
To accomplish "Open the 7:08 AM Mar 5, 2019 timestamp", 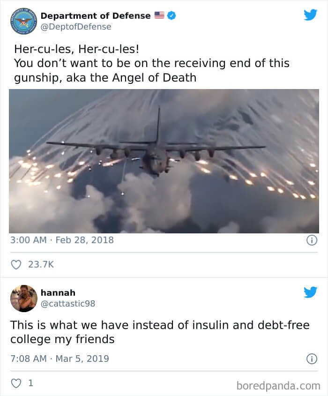I will click(60, 359).
